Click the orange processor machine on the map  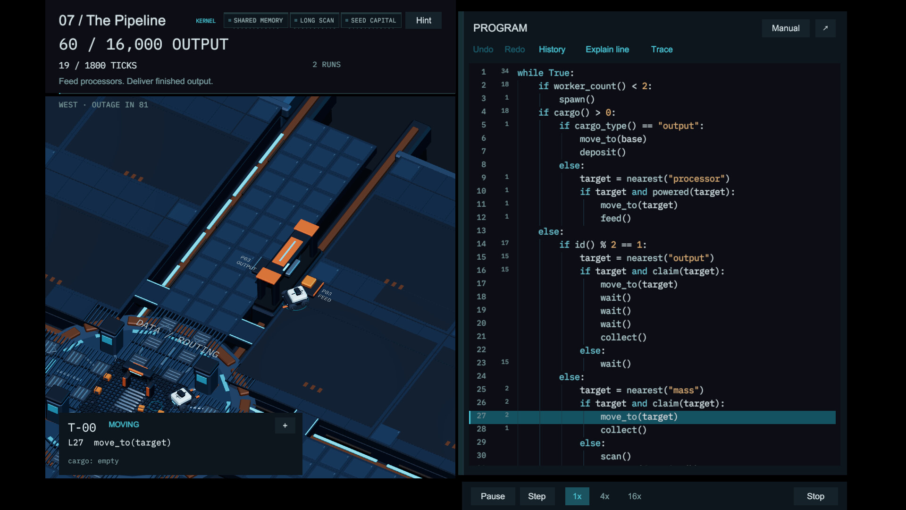tap(286, 259)
